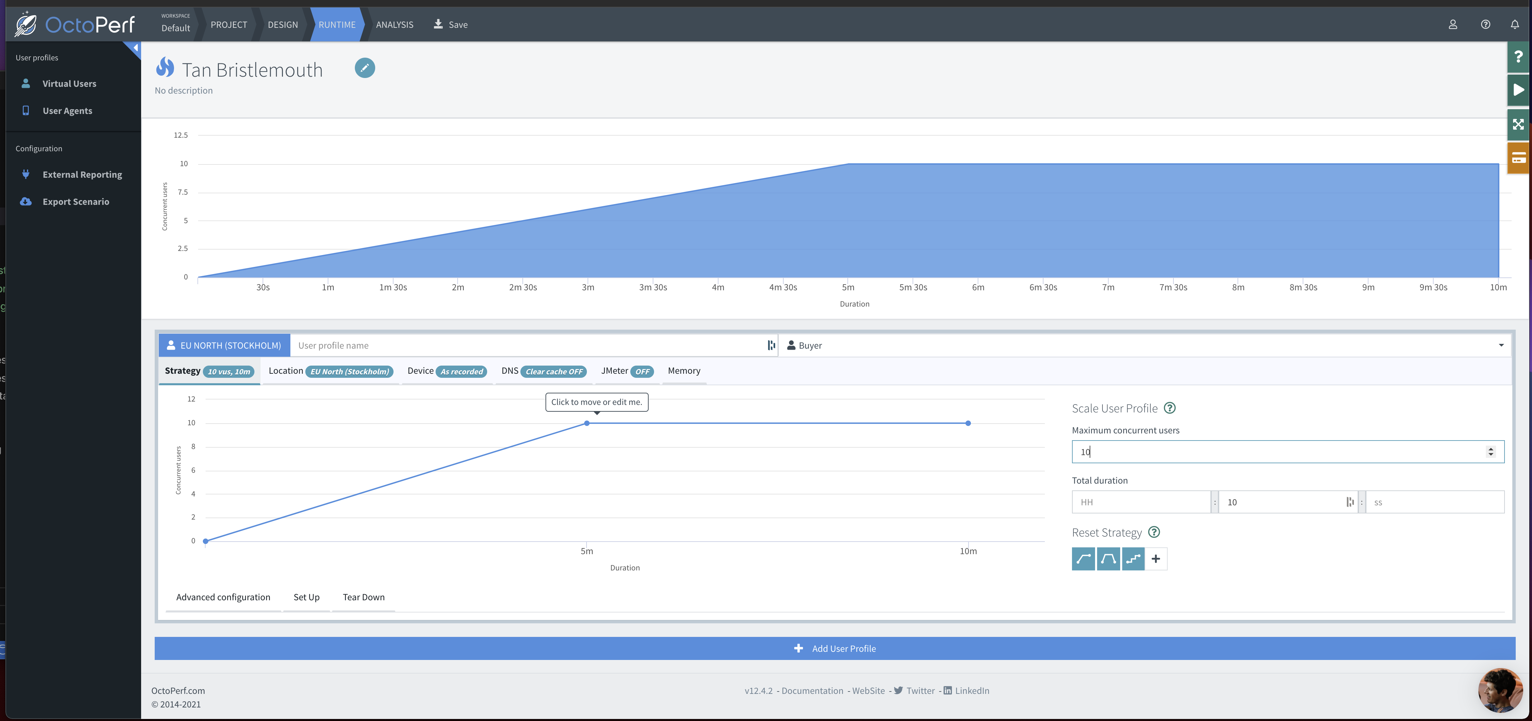This screenshot has height=721, width=1532.
Task: Launch the scenario with play button
Action: coord(1518,90)
